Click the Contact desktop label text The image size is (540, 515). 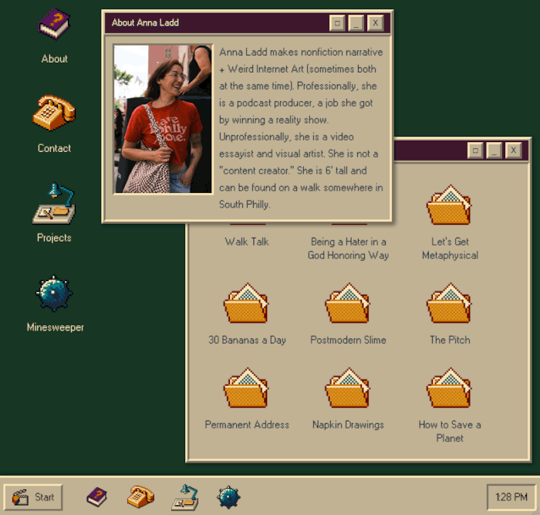coord(54,148)
